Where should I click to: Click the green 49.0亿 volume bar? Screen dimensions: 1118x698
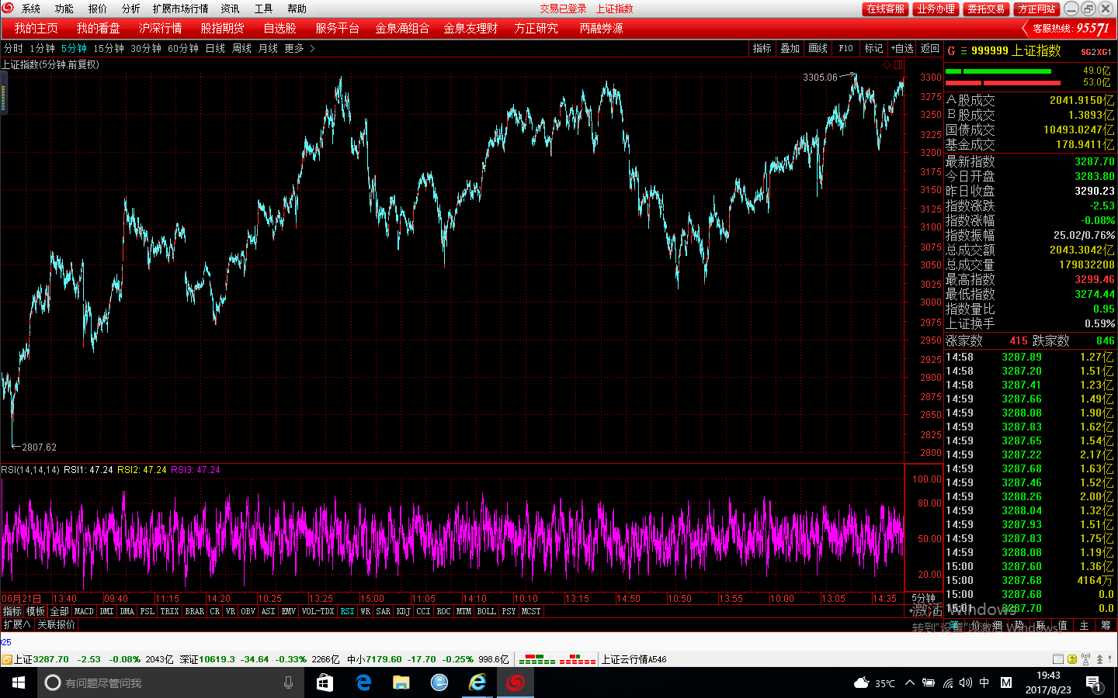coord(998,71)
